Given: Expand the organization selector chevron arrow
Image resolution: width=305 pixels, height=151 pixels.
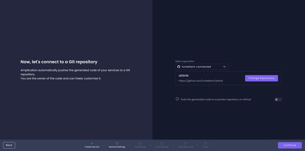Looking at the screenshot, I should (224, 67).
